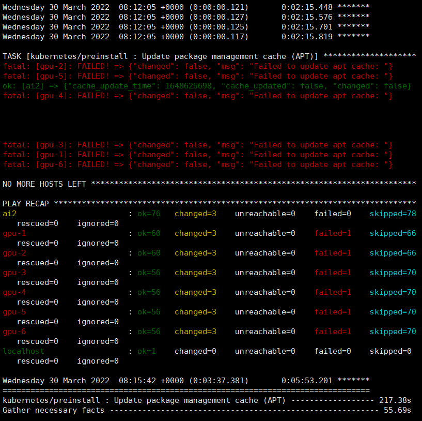Click ok=56 in the gpu-3 row
The width and height of the screenshot is (422, 421).
[x=149, y=273]
